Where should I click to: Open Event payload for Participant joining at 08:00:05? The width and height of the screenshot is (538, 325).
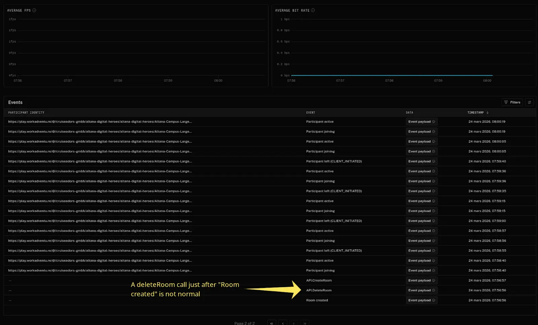tap(422, 151)
